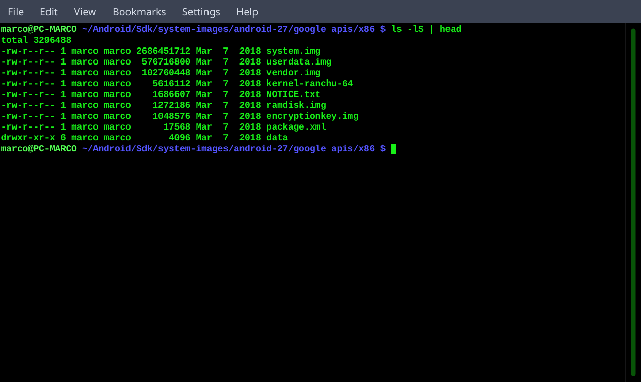Click the path in the last prompt line

click(228, 149)
